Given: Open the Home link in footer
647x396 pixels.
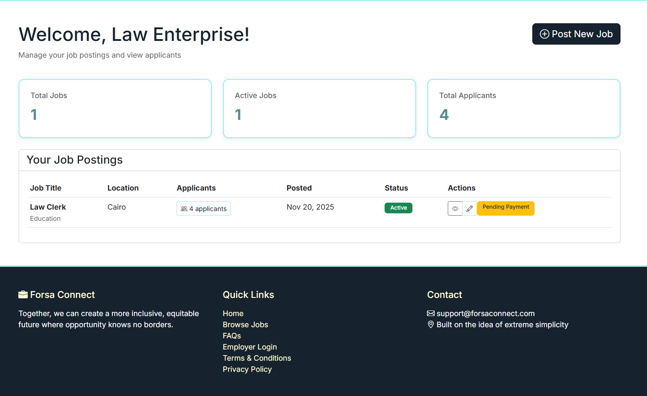Looking at the screenshot, I should pyautogui.click(x=233, y=313).
